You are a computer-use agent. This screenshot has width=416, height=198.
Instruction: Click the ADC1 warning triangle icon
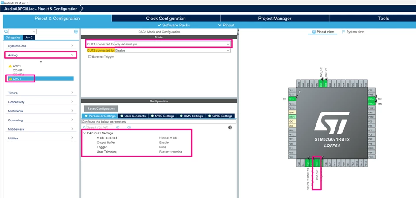pyautogui.click(x=10, y=66)
